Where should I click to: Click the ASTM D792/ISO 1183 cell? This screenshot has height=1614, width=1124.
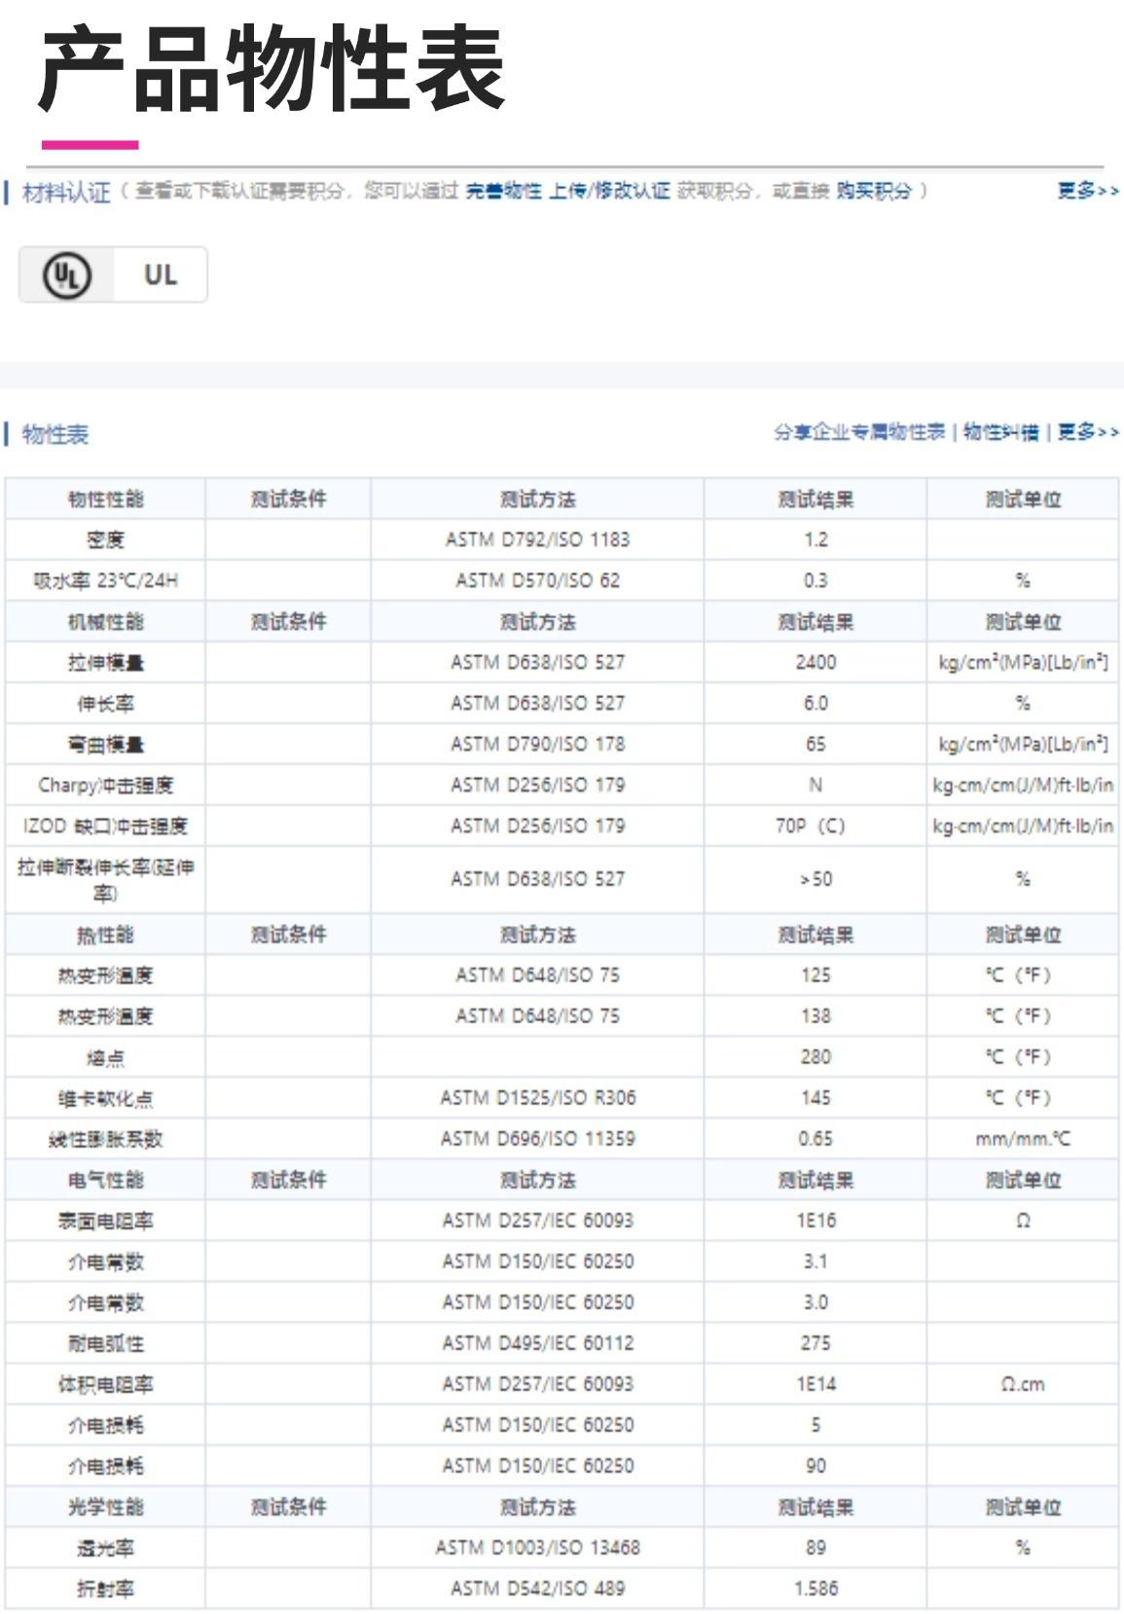pos(537,539)
